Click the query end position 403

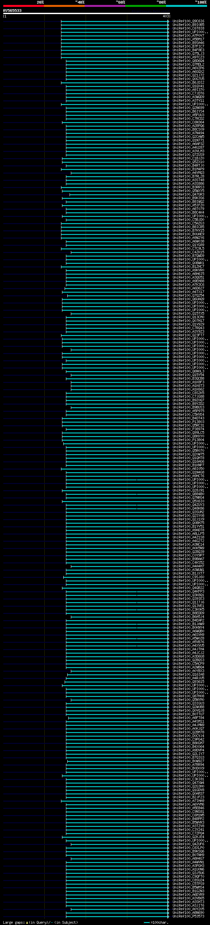pos(165,16)
